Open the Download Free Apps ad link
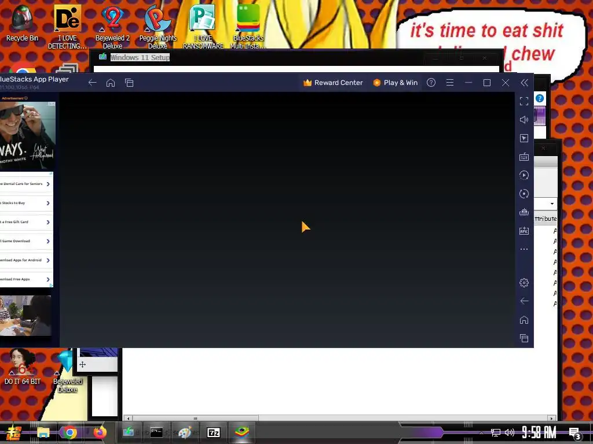593x444 pixels. [x=25, y=279]
